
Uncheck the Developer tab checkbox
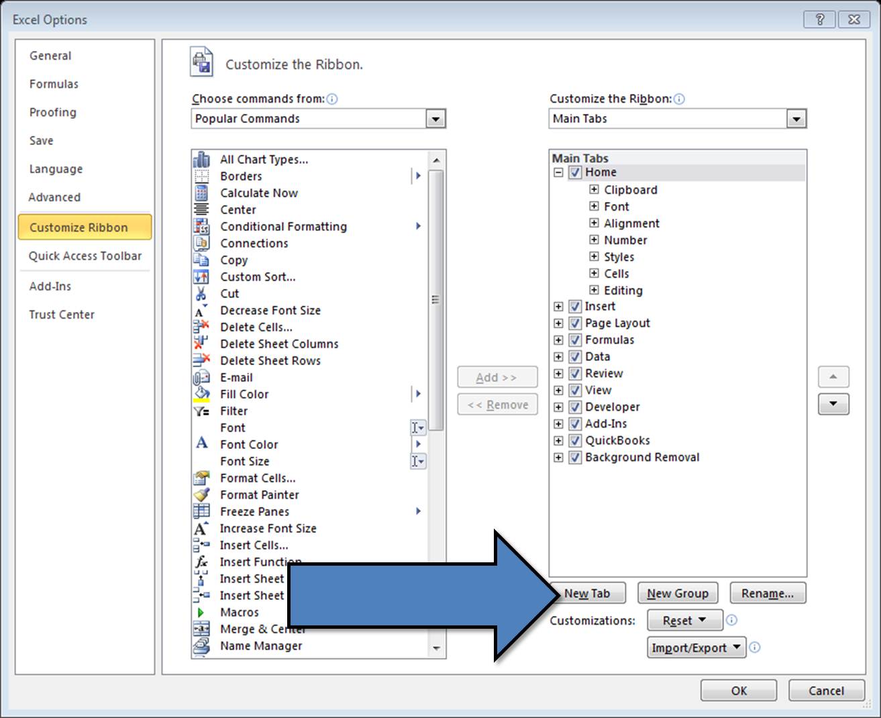(x=575, y=407)
